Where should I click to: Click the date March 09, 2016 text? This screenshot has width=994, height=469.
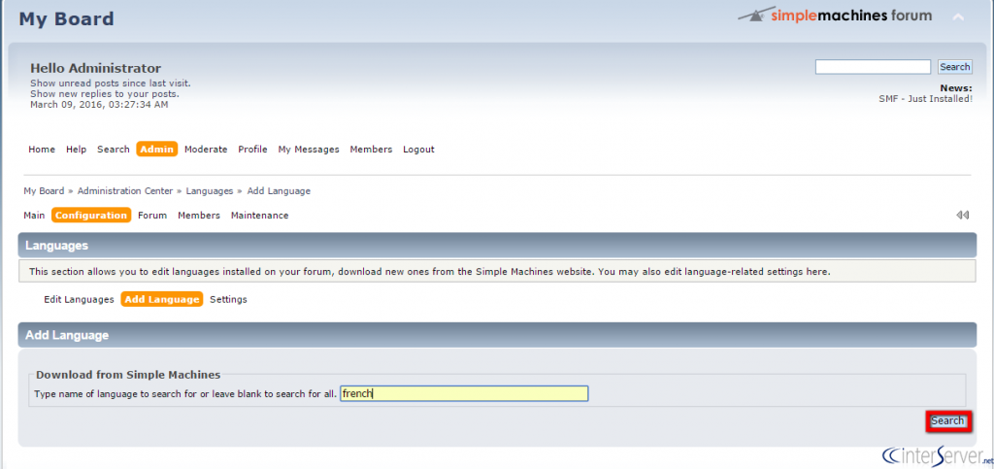tap(99, 105)
